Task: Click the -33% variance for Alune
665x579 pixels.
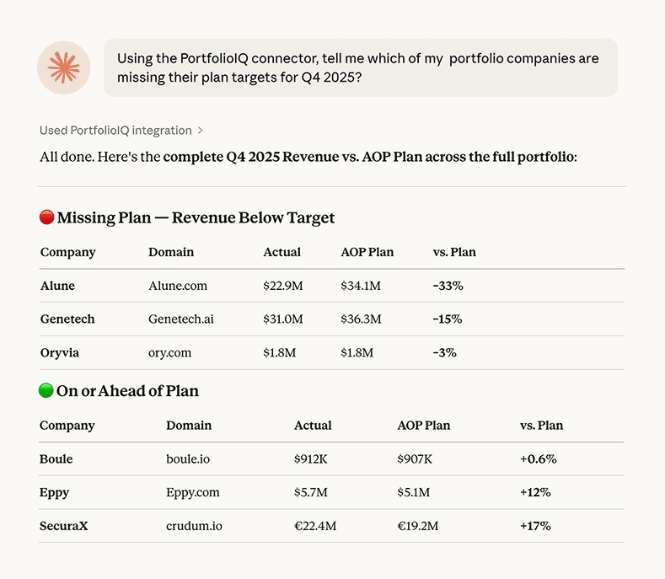Action: [x=448, y=286]
